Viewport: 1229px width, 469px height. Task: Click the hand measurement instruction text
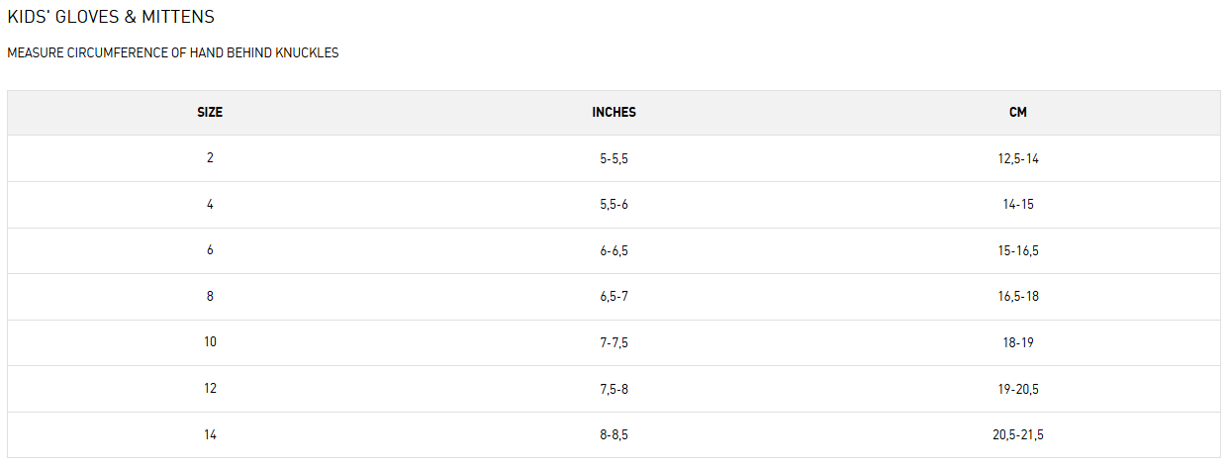(x=173, y=53)
